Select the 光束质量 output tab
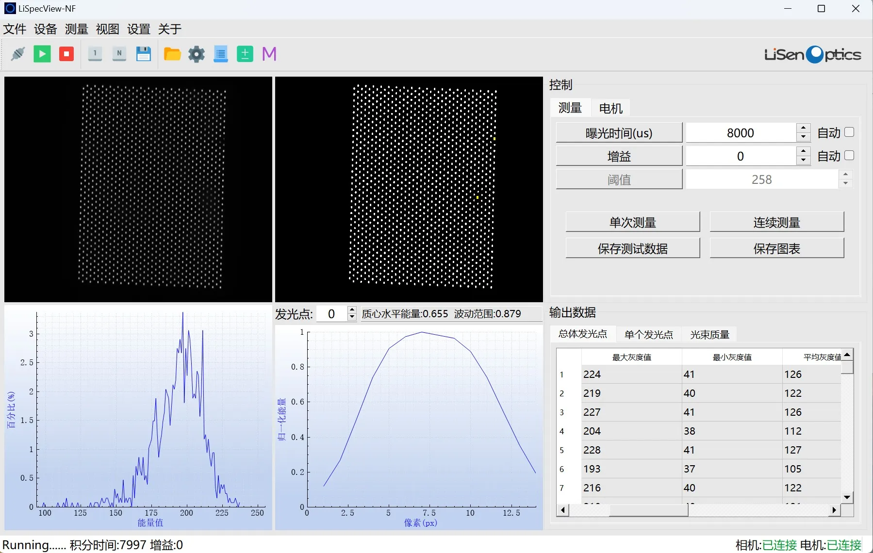Viewport: 873px width, 553px height. pos(709,335)
